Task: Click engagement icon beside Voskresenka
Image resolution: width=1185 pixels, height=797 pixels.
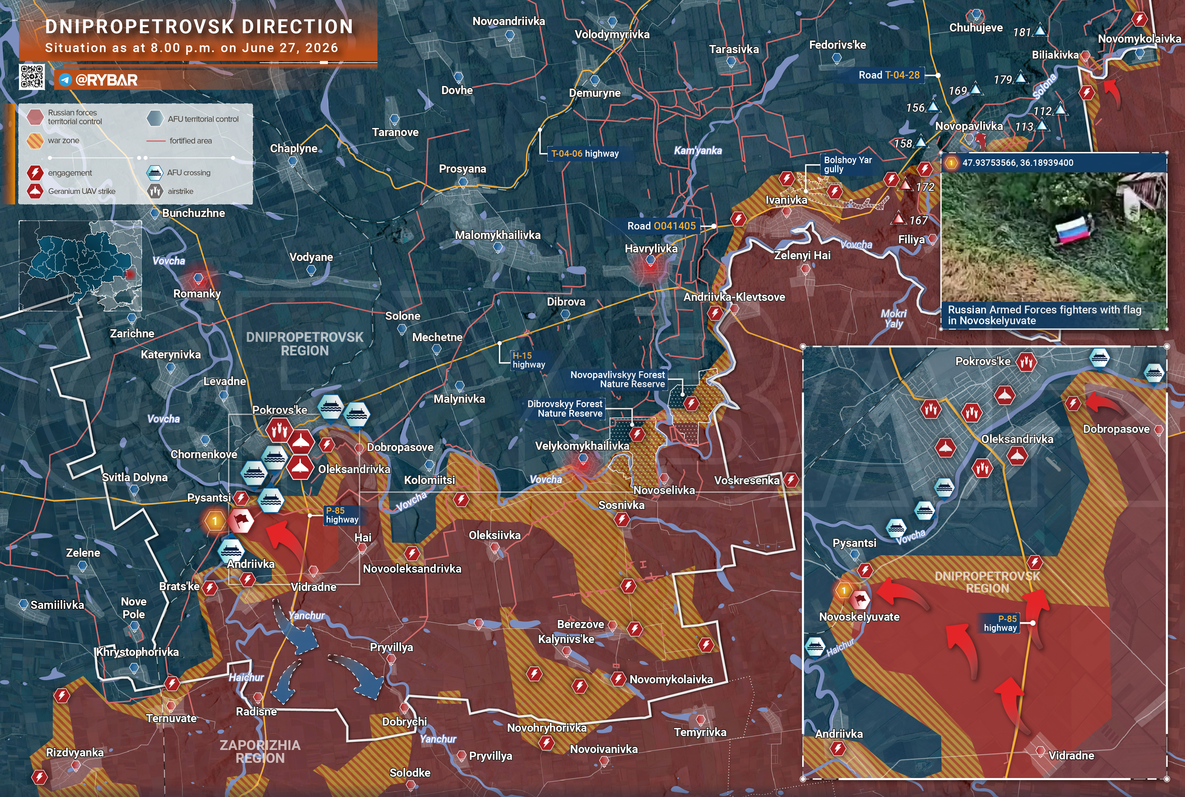Action: 791,479
